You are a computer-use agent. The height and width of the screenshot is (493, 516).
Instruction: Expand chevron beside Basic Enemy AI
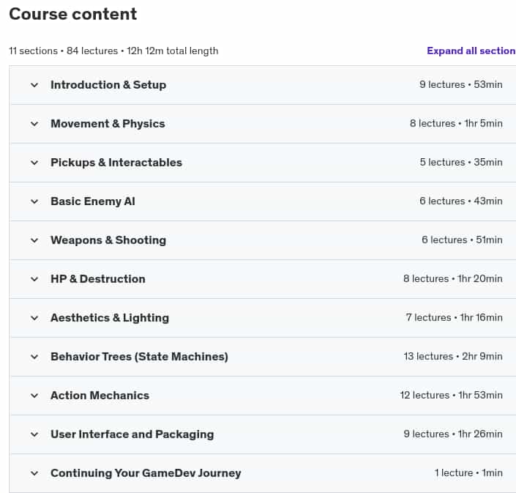(x=34, y=201)
